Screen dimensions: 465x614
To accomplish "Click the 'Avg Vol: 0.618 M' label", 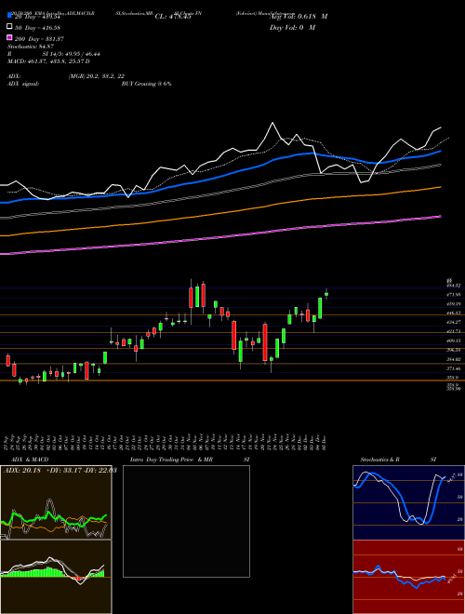I will [299, 17].
